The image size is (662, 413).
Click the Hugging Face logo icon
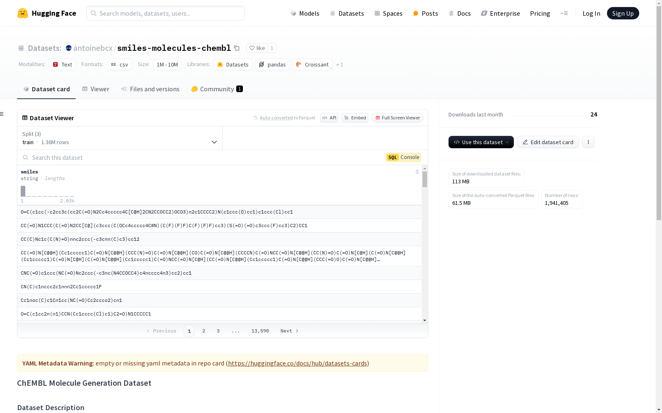click(23, 13)
